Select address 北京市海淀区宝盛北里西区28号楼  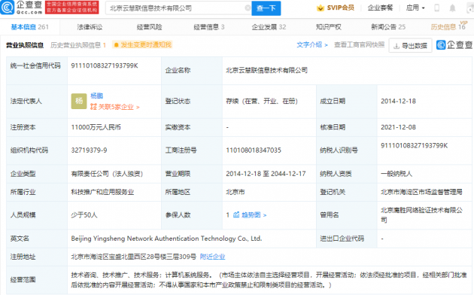134,257
